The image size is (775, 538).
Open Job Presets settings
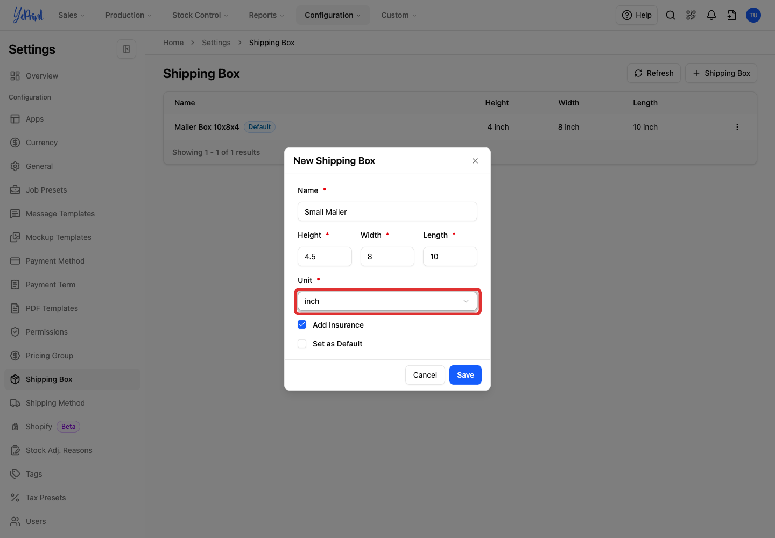pos(72,190)
